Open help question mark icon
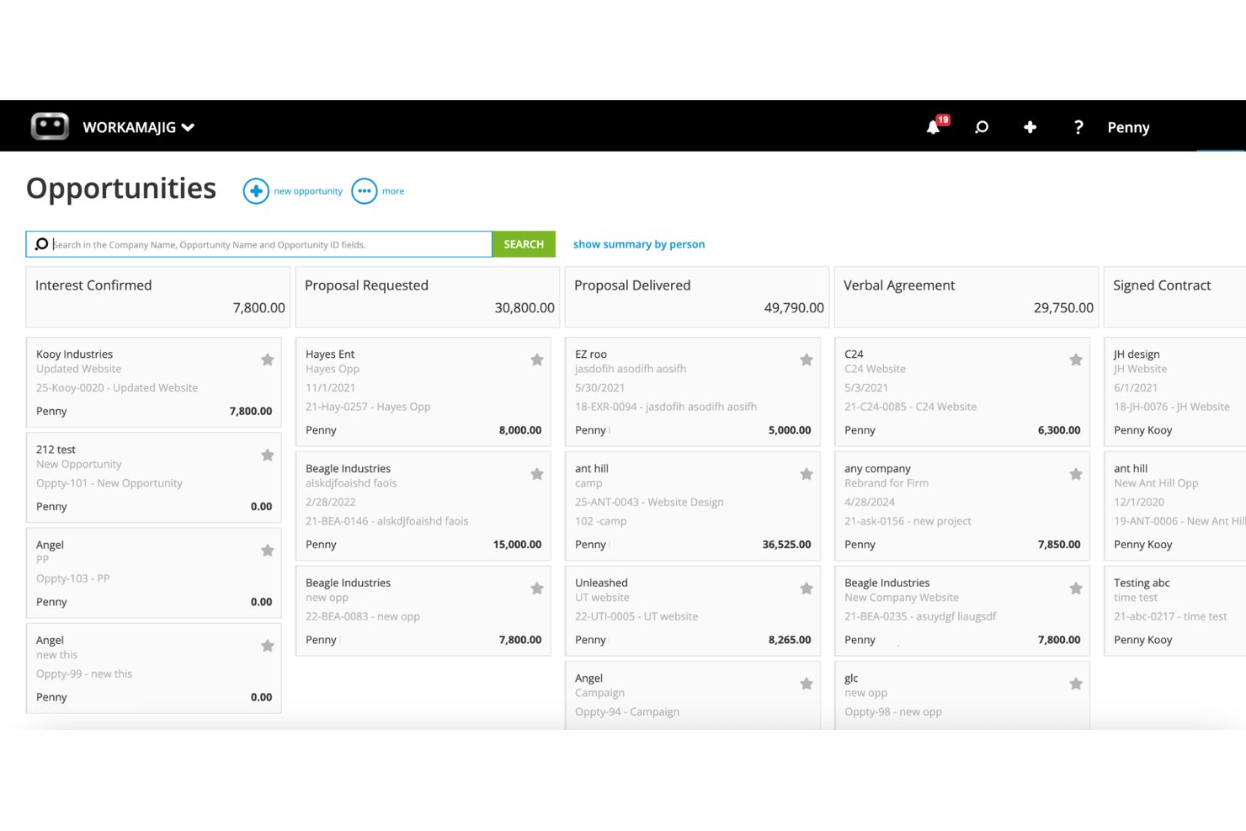 click(1078, 127)
